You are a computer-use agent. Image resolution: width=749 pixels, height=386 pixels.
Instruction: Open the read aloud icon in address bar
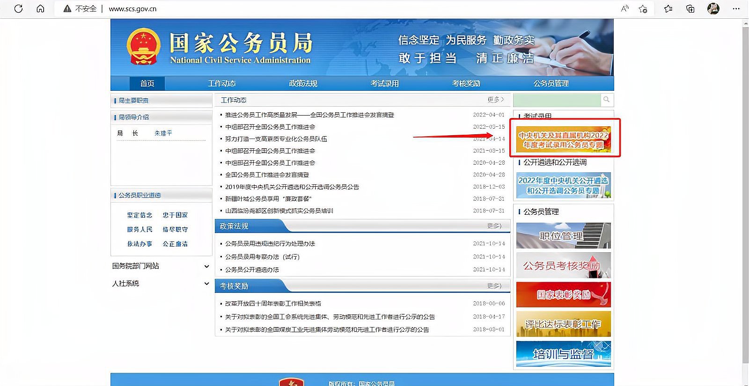(624, 8)
